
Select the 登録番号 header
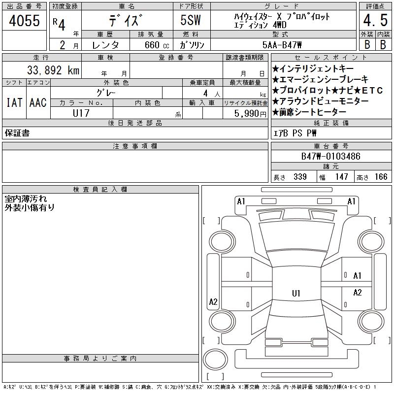click(176, 57)
